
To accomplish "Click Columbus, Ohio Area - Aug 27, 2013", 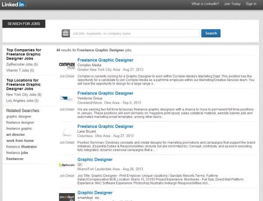I will click(105, 136).
